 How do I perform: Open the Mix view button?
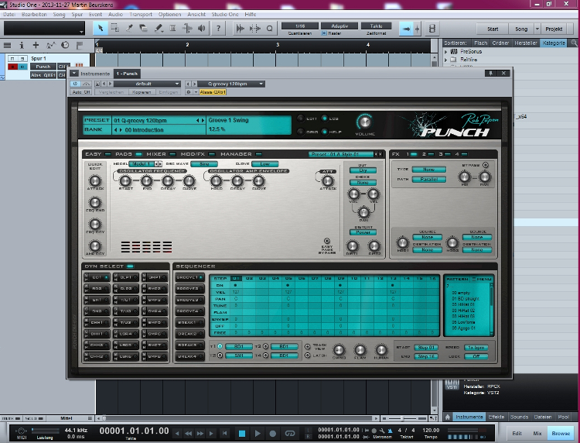(x=537, y=434)
